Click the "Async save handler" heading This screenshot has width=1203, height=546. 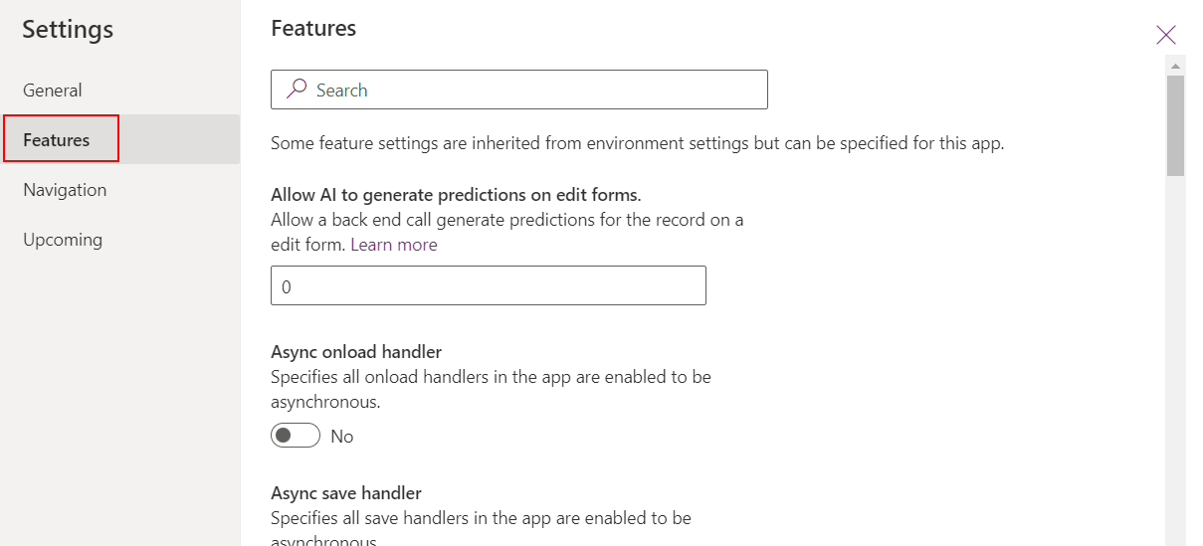coord(346,492)
